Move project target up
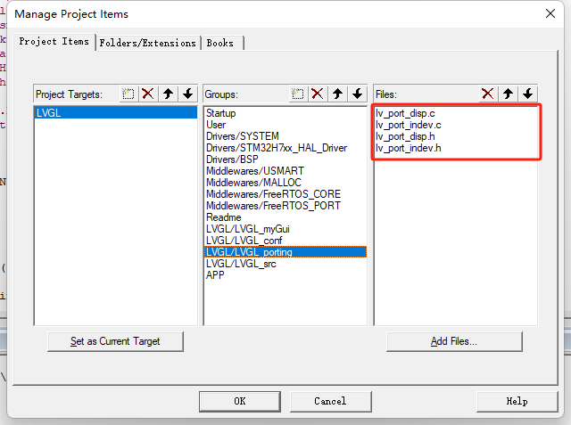The height and width of the screenshot is (425, 571). click(x=168, y=94)
